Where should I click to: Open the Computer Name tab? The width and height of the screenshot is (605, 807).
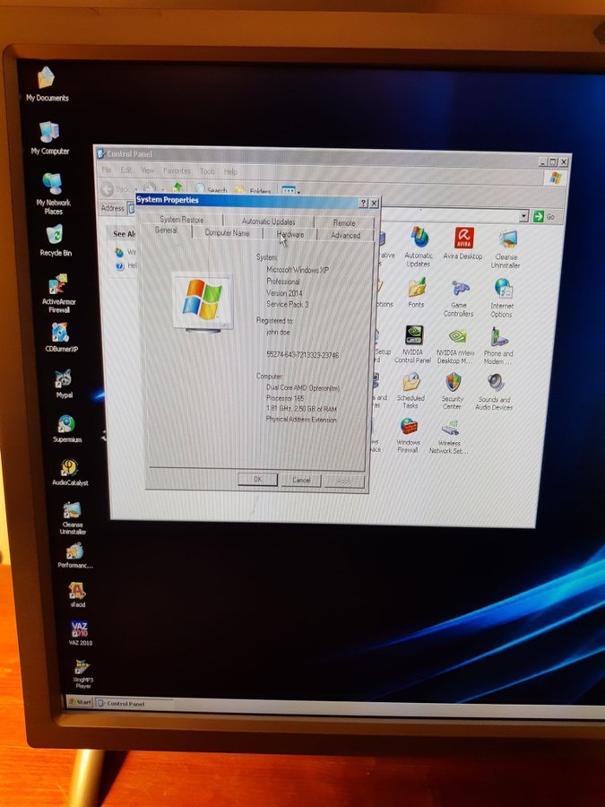pyautogui.click(x=228, y=233)
